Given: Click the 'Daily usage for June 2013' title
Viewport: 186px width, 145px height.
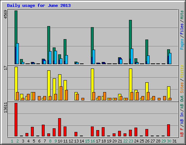Looking at the screenshot, I should pyautogui.click(x=39, y=5).
